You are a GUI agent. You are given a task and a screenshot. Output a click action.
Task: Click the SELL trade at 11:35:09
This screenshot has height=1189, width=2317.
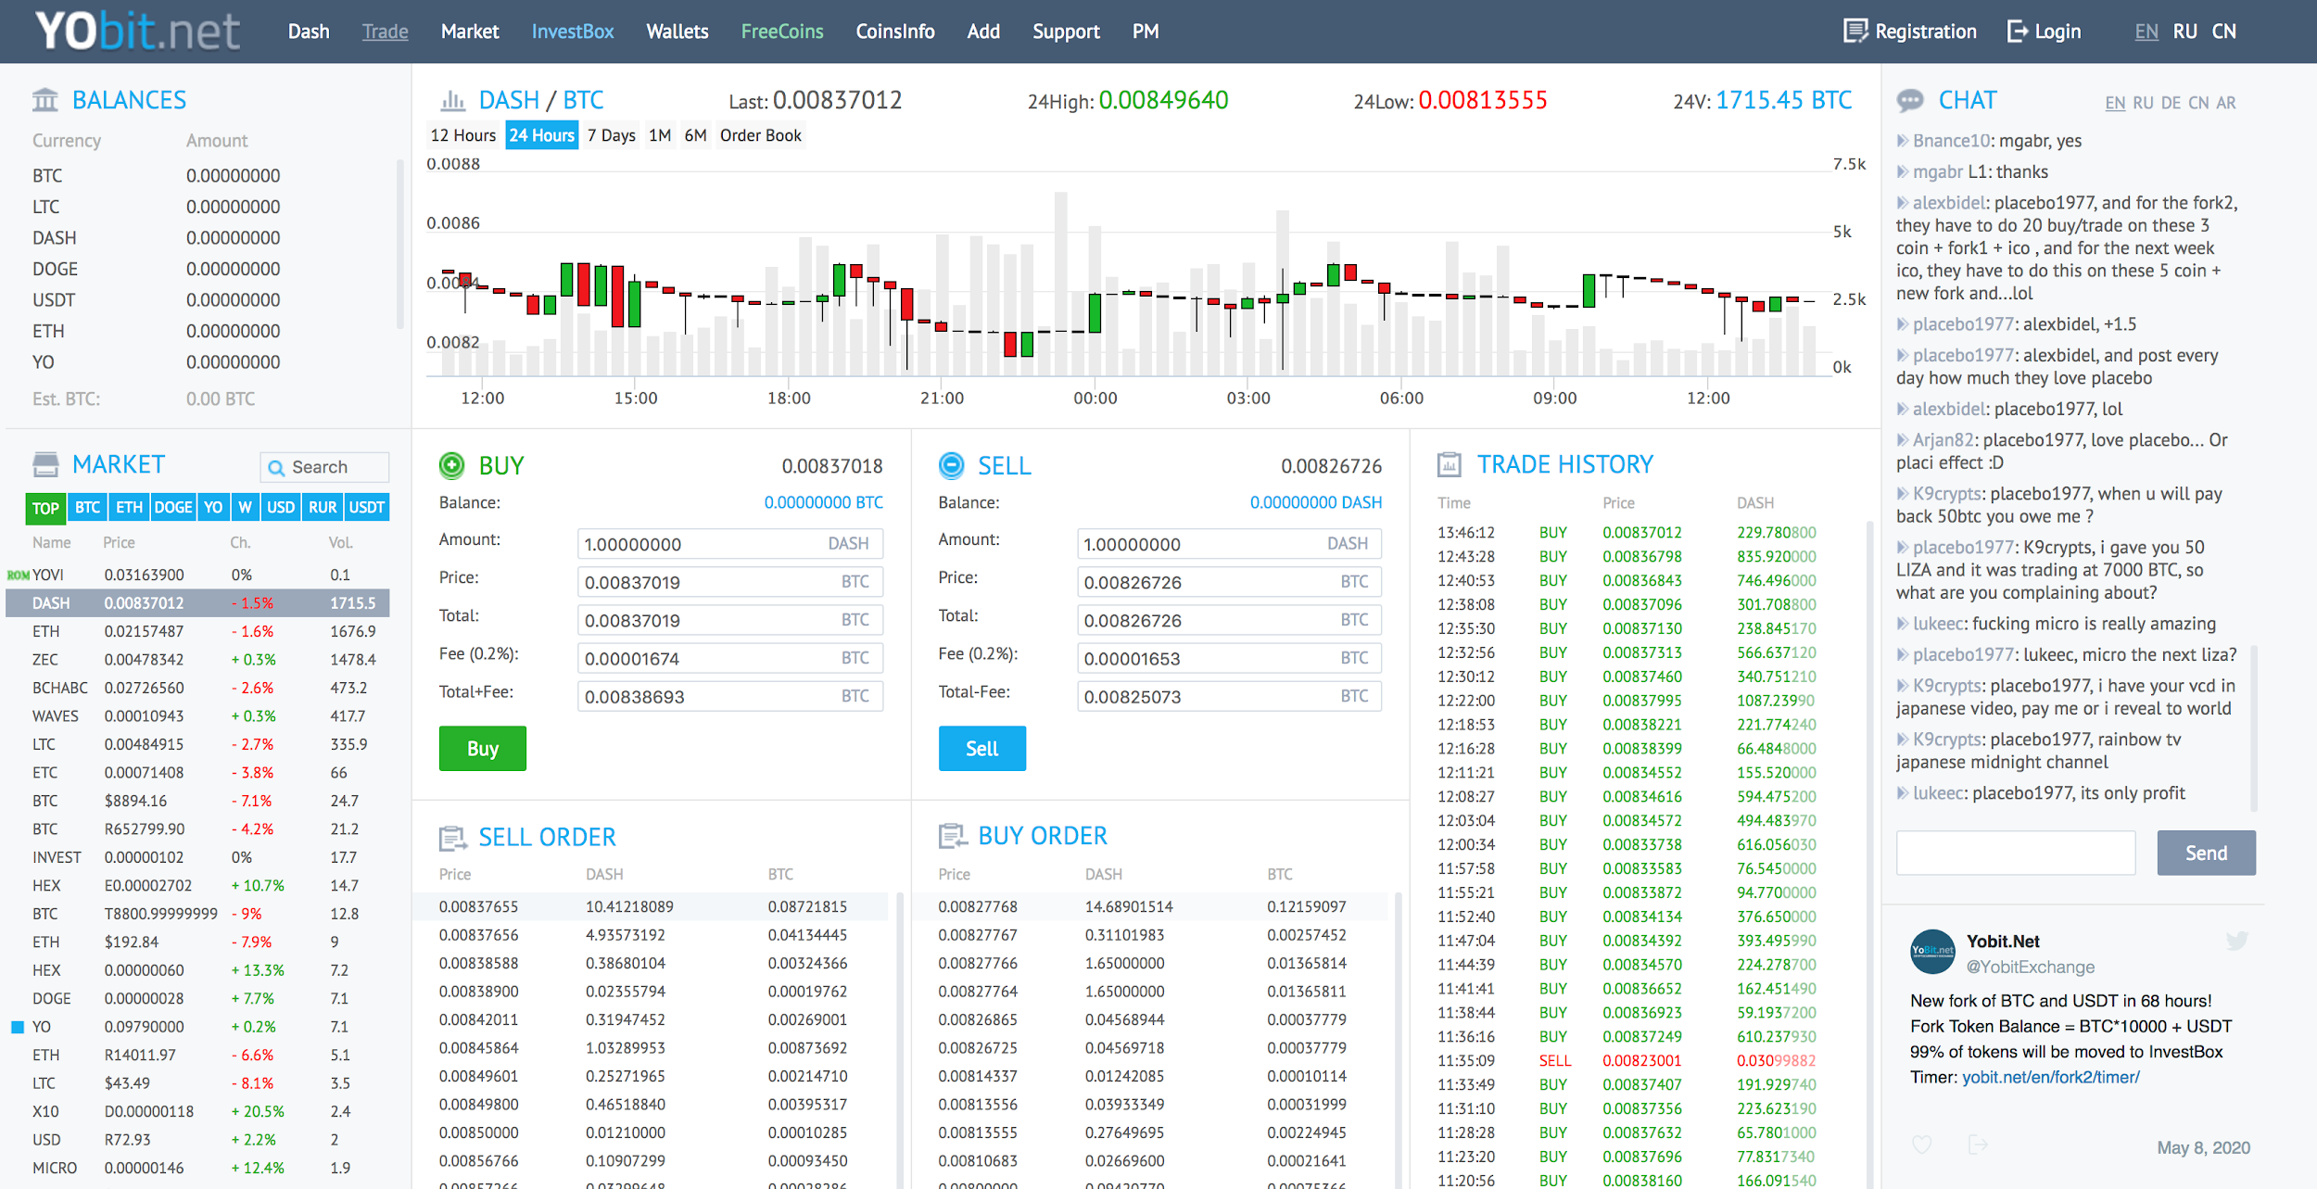[x=1625, y=1061]
